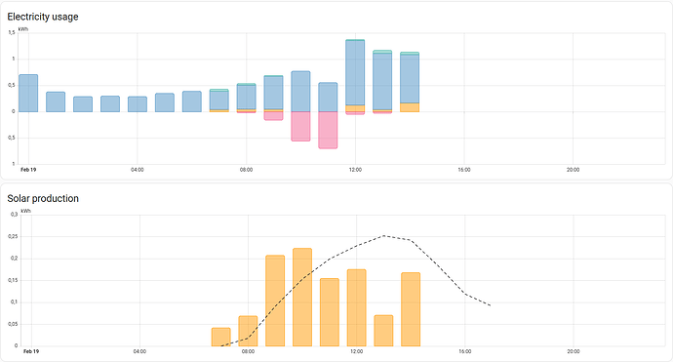
Task: Click the green top segment of the 13:00 usage bar
Action: coord(382,52)
